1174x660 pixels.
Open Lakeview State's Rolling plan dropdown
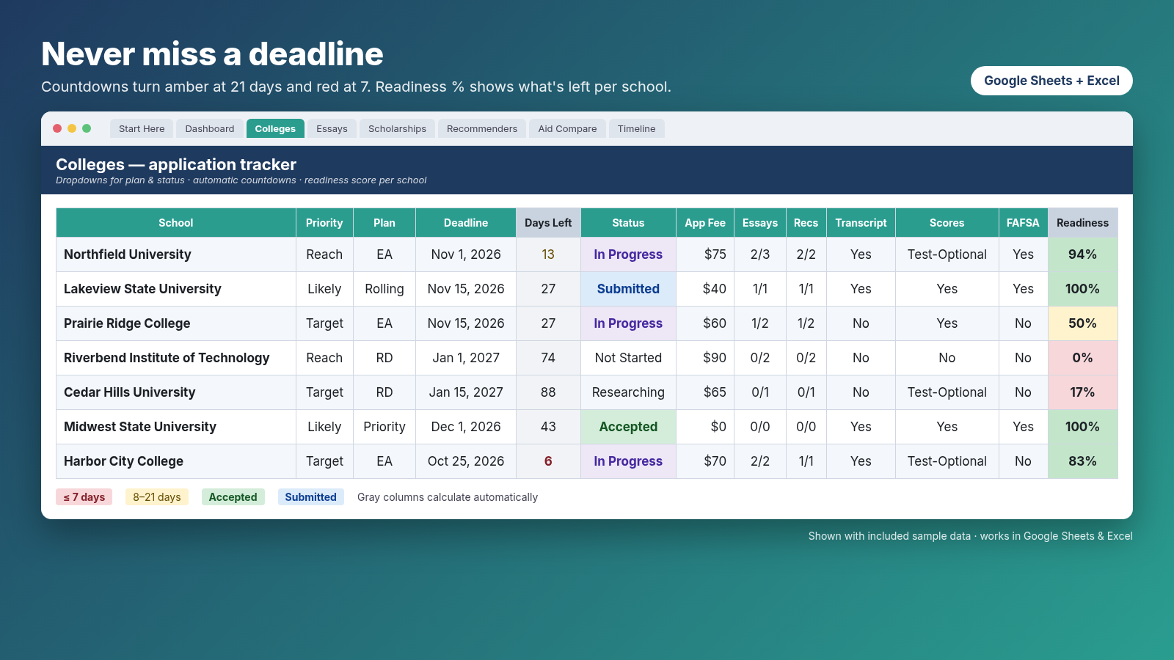[x=384, y=289]
